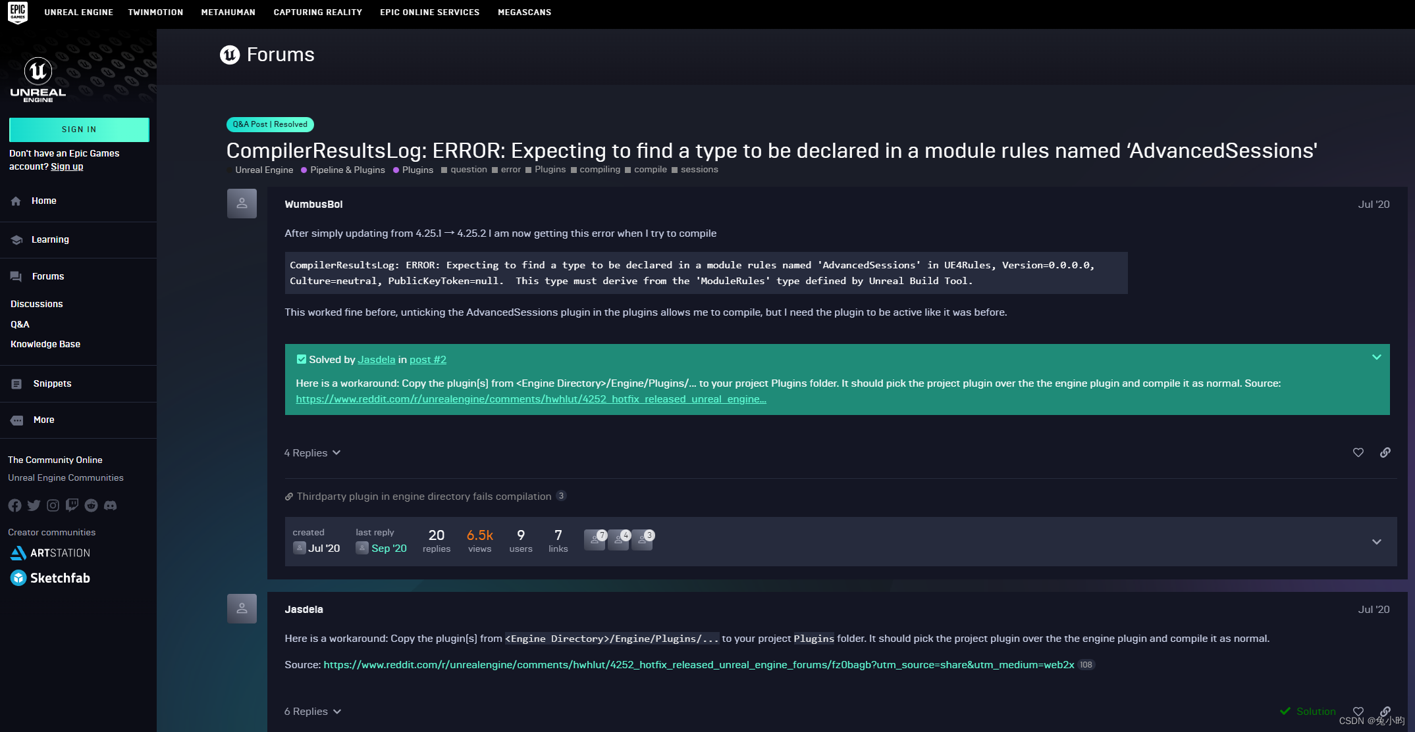Click the Twitter bird icon
Image resolution: width=1415 pixels, height=732 pixels.
[x=34, y=505]
